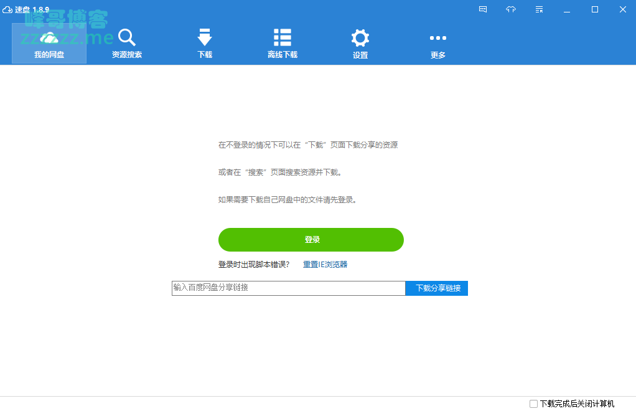This screenshot has height=411, width=636.
Task: Enable 下载完成后关闭计算机 checkbox
Action: [x=533, y=404]
